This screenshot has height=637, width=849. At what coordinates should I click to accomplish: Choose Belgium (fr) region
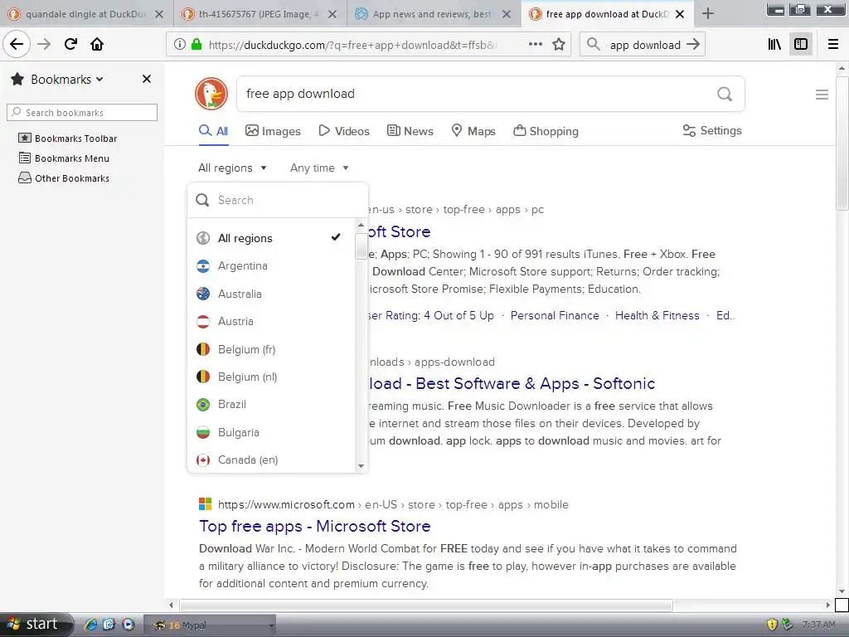pos(271,349)
